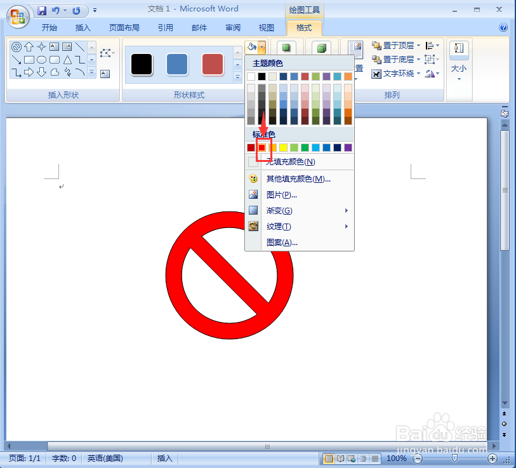
Task: Open Bring to Front dropdown arrow
Action: pyautogui.click(x=419, y=46)
